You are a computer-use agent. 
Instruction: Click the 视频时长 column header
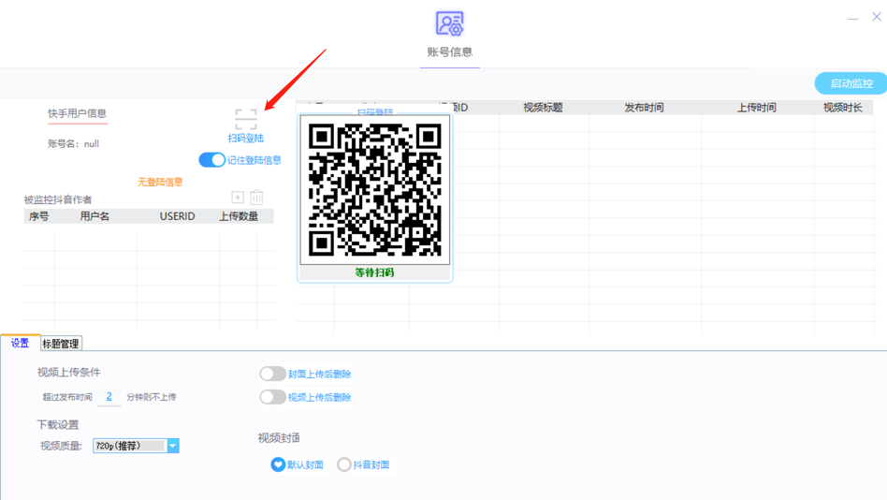843,108
